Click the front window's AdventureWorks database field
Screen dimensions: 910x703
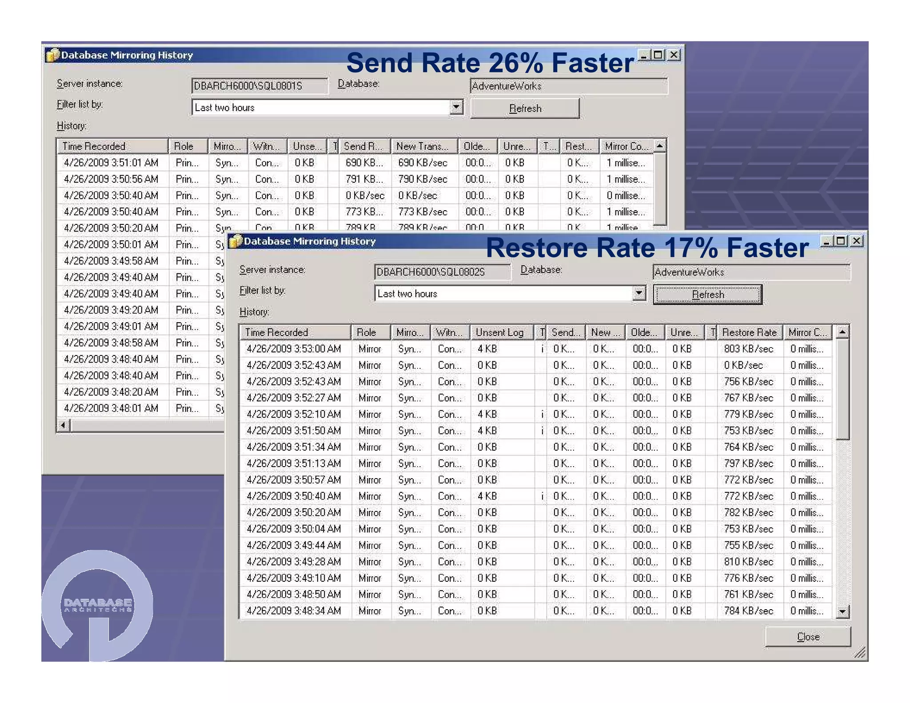click(x=751, y=272)
